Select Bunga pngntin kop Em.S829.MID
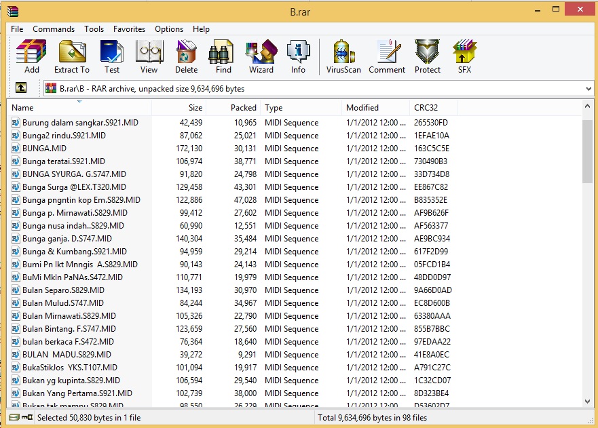This screenshot has width=598, height=428. point(81,200)
